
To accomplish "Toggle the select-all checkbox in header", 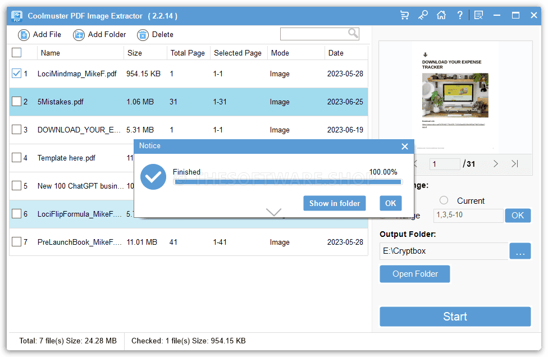I will tap(16, 52).
